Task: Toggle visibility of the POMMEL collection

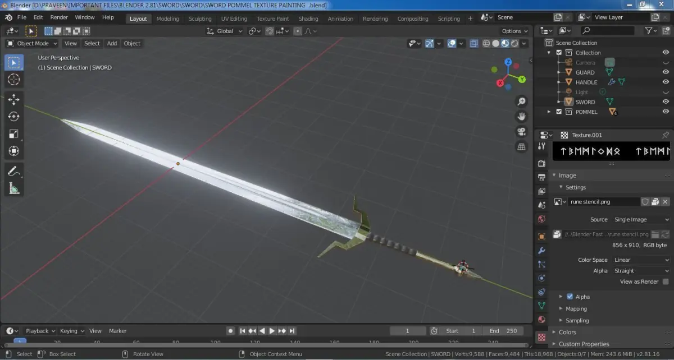Action: [x=666, y=112]
